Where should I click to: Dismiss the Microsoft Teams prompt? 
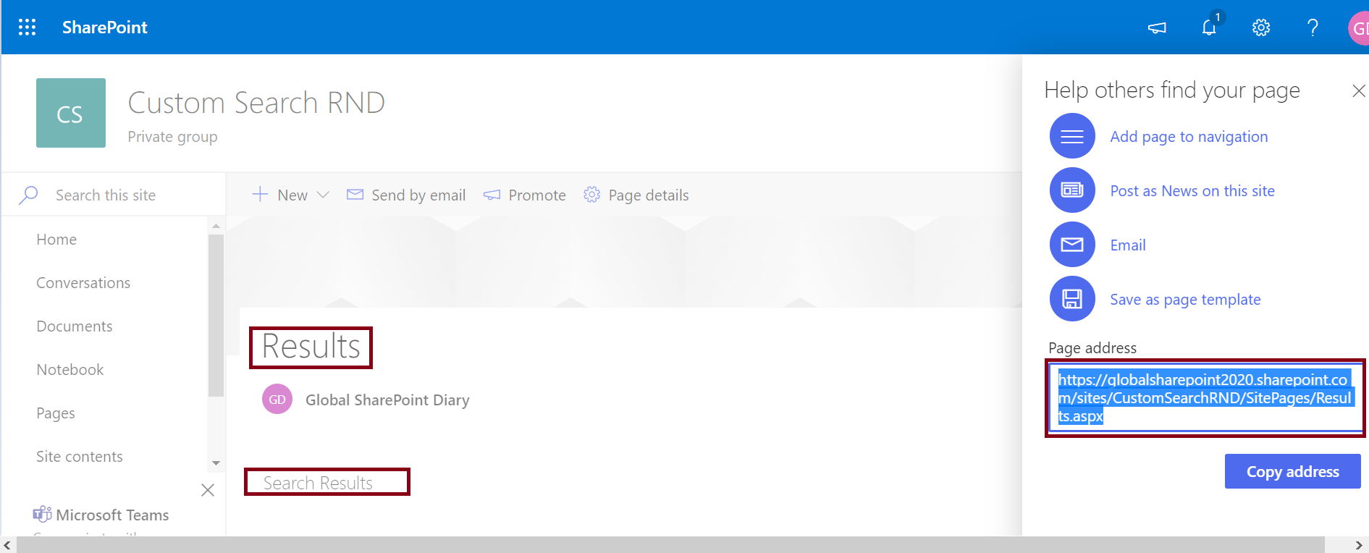click(208, 490)
